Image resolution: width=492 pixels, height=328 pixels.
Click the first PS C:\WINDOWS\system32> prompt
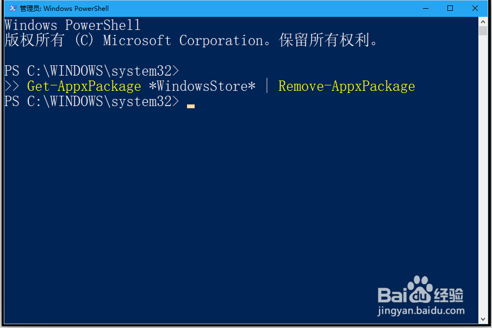pyautogui.click(x=92, y=71)
